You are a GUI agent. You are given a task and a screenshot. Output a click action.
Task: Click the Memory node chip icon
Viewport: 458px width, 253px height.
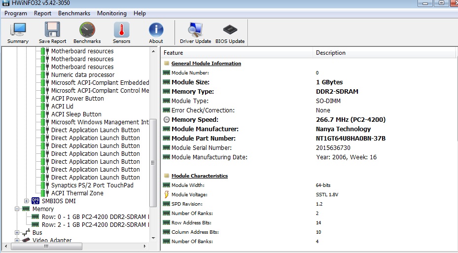pyautogui.click(x=26, y=209)
